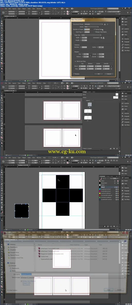Click the delete-preset trash icon in New Document
132x305 pixels.
point(108,24)
